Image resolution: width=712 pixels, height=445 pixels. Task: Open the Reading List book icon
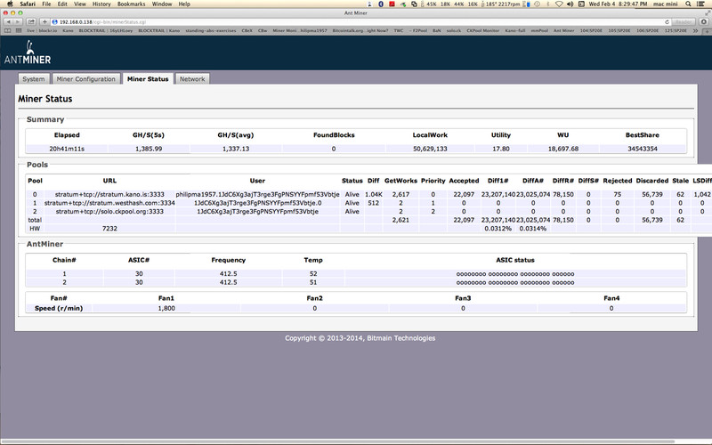tap(7, 30)
